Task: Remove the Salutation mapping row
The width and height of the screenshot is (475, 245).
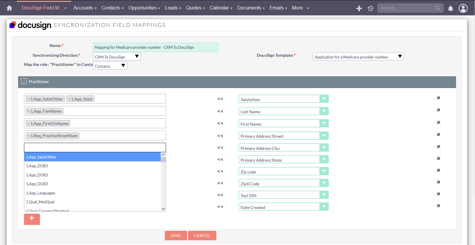Action: pos(439,98)
